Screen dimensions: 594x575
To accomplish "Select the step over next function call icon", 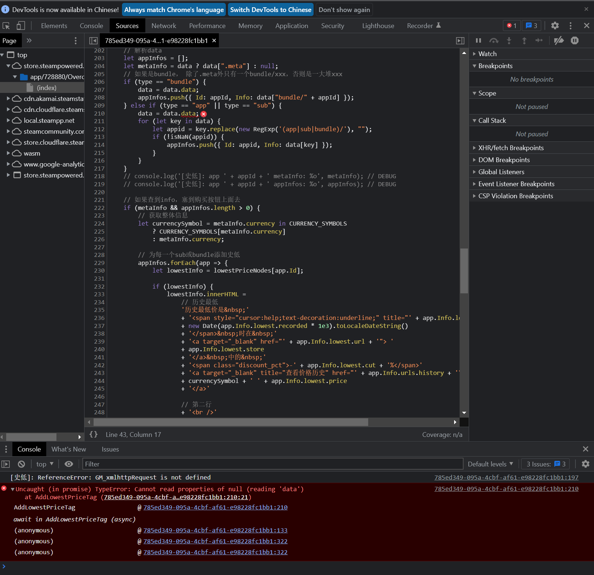I will [494, 40].
